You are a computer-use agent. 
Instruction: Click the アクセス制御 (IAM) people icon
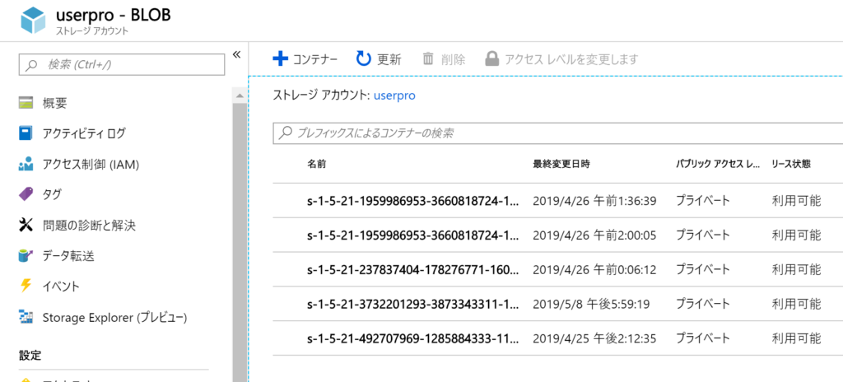click(26, 164)
